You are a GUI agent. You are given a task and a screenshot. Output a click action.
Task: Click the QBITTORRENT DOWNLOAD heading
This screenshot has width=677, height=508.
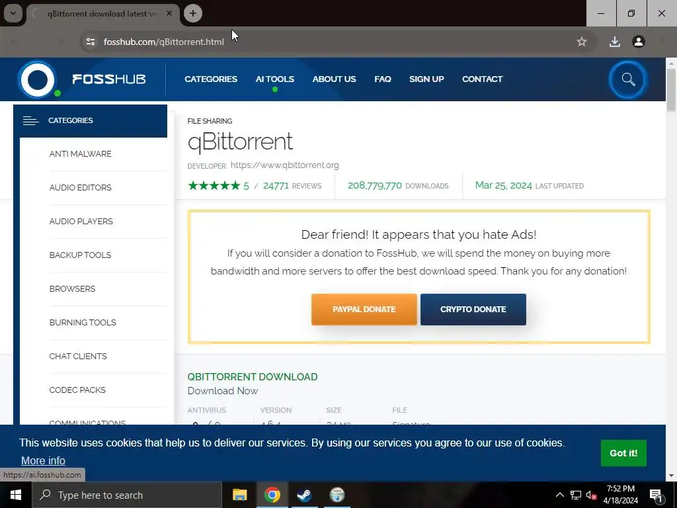[253, 376]
